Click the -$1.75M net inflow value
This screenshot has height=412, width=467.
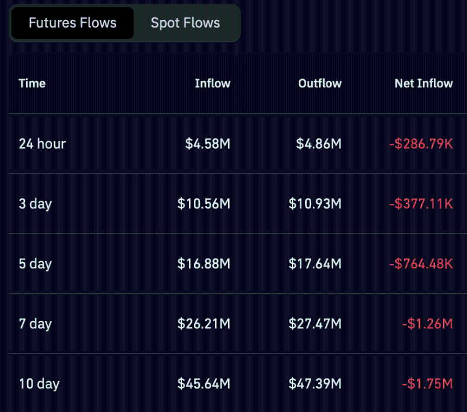(x=427, y=384)
